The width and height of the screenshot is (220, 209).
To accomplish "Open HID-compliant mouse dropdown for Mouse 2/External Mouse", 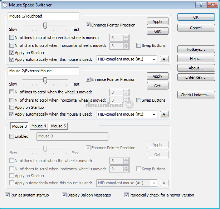I will click(127, 114).
